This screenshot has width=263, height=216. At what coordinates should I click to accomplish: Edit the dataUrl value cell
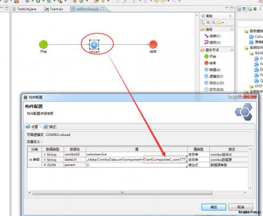(137, 160)
